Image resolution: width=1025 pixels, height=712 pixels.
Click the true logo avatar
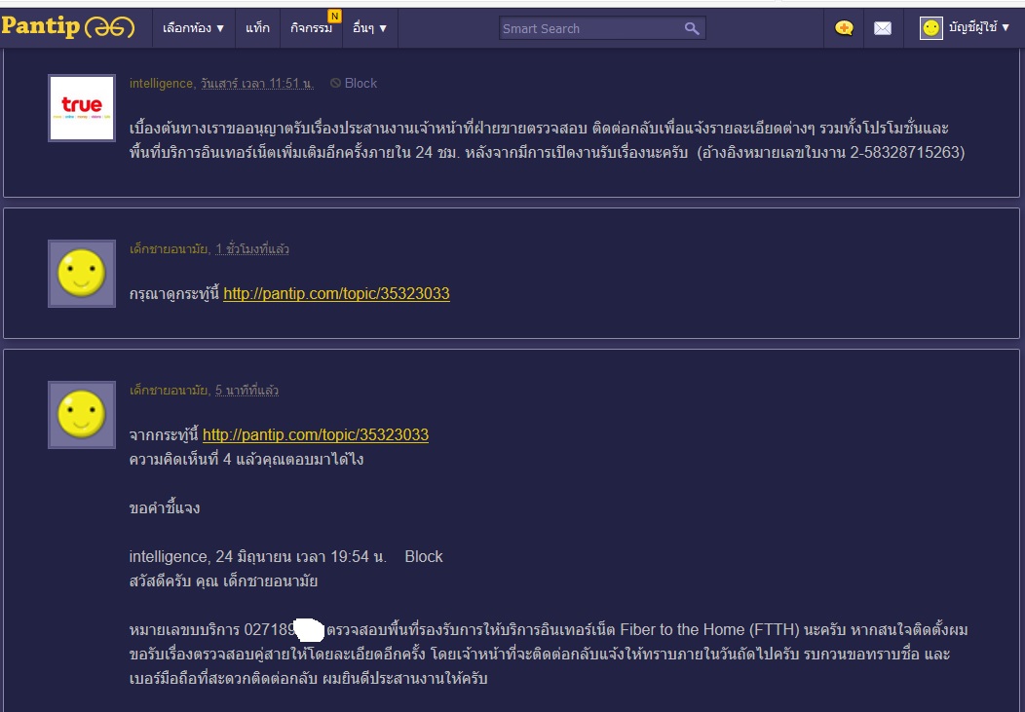click(82, 108)
